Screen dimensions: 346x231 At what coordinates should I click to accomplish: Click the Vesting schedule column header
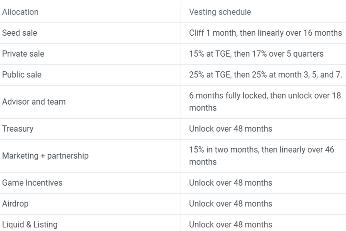tap(220, 12)
